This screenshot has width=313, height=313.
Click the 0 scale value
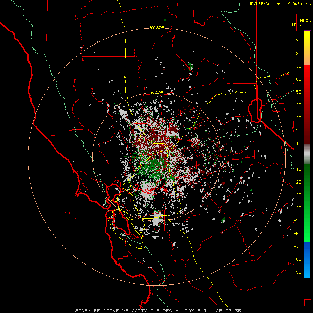pyautogui.click(x=300, y=156)
